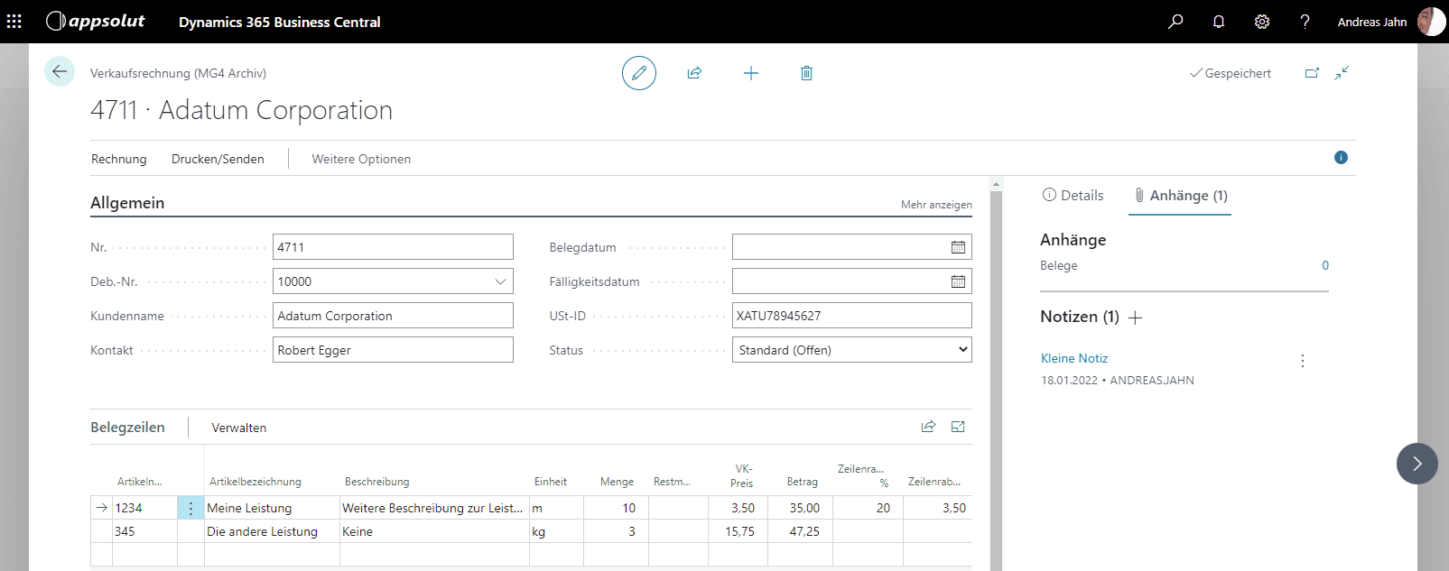Open the notifications bell
1449x571 pixels.
tap(1219, 22)
